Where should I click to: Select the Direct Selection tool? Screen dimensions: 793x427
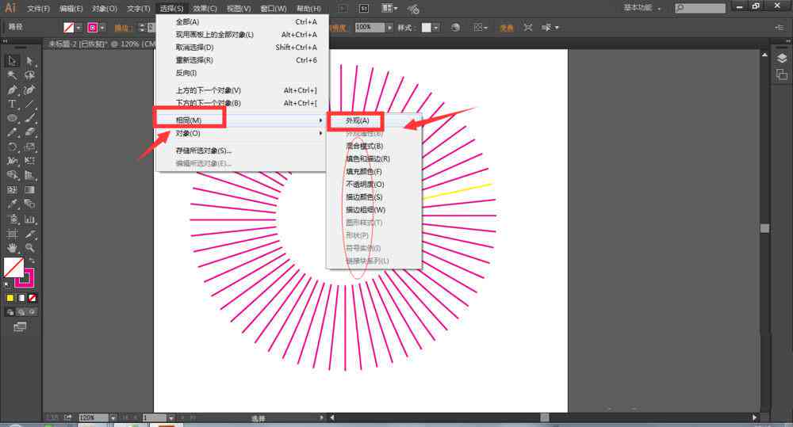tap(30, 61)
